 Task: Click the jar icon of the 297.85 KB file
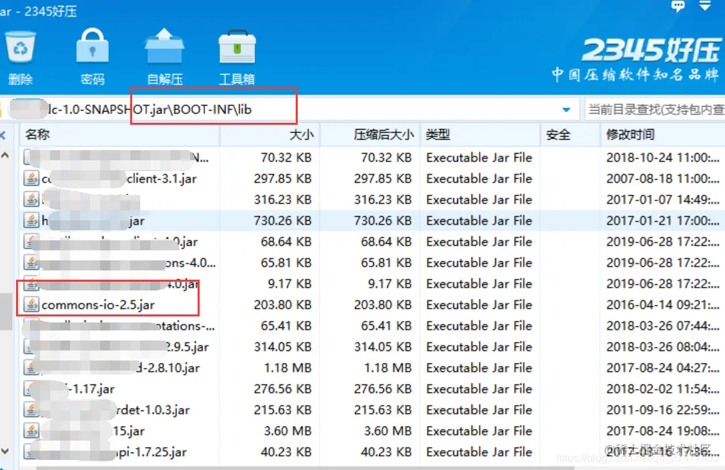(x=31, y=178)
